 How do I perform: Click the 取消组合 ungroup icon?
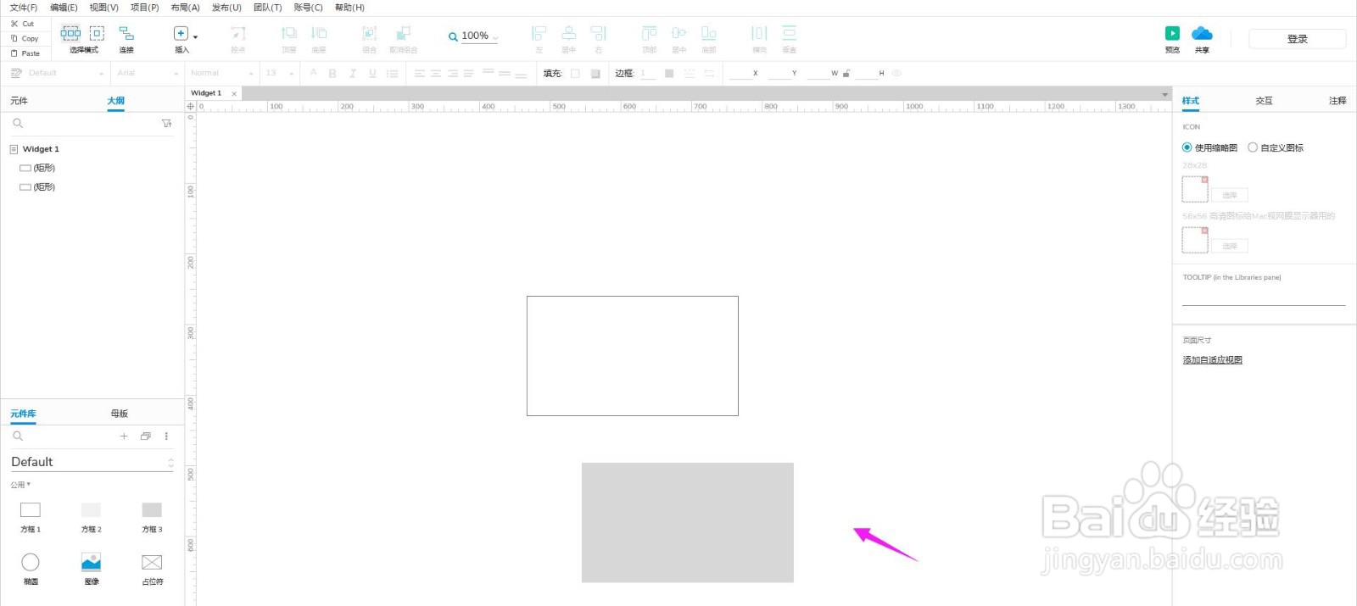point(404,33)
